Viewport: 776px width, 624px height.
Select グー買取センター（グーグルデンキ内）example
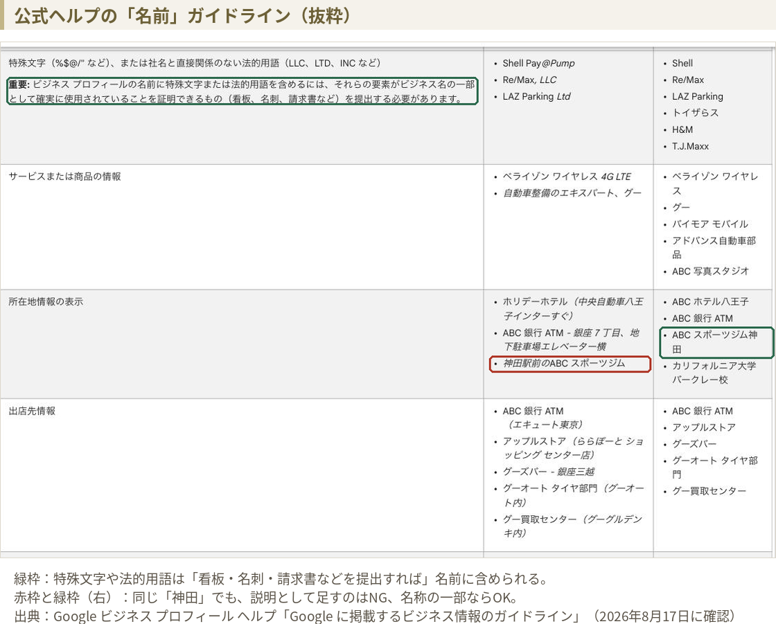tap(572, 526)
